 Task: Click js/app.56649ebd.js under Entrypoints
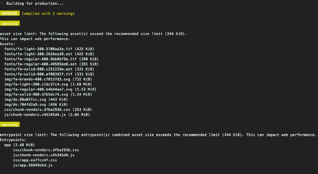point(33,165)
